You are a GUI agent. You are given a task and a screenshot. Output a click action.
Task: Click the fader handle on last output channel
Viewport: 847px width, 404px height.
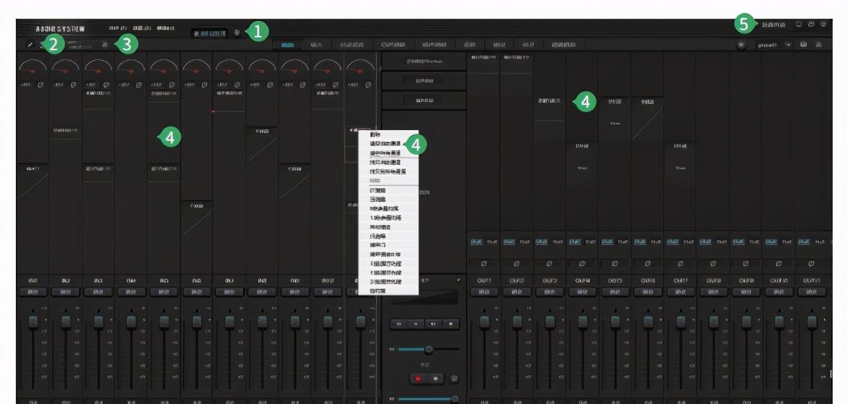tap(812, 322)
